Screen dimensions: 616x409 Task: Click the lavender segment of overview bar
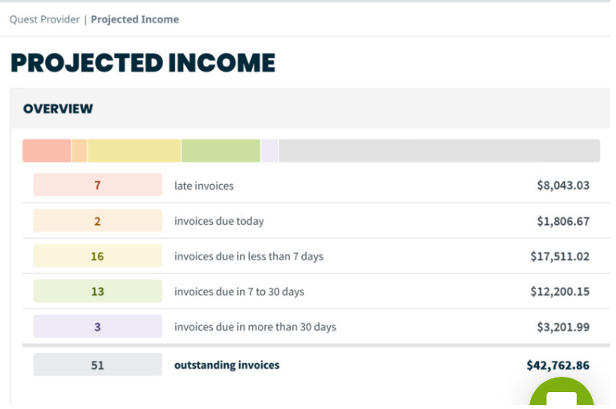(270, 150)
